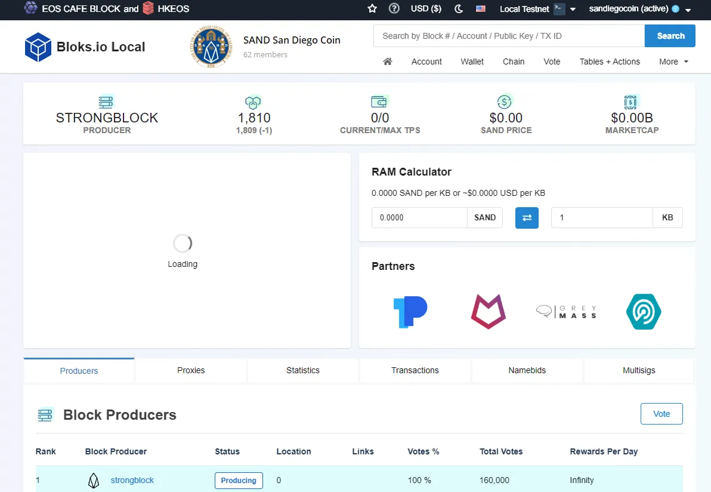This screenshot has height=492, width=711.
Task: Click inside the block/account search field
Action: [x=509, y=36]
